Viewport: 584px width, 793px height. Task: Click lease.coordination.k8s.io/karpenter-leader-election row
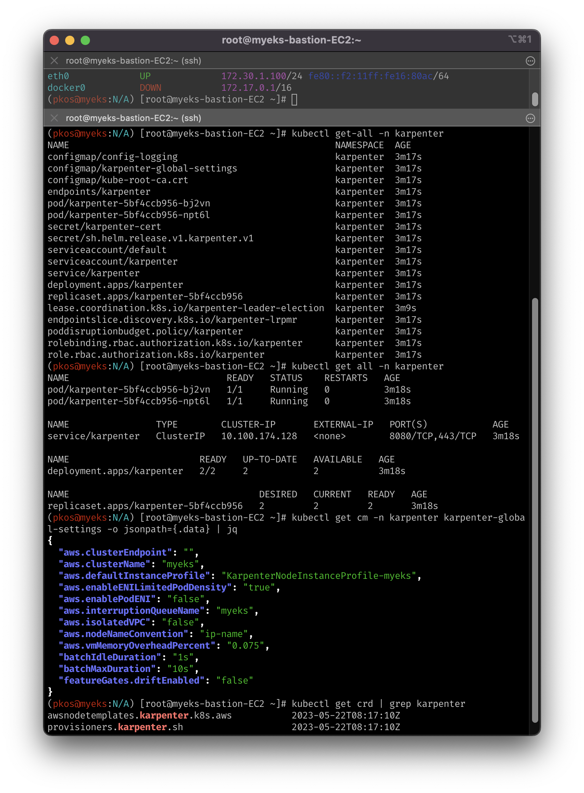[x=235, y=308]
